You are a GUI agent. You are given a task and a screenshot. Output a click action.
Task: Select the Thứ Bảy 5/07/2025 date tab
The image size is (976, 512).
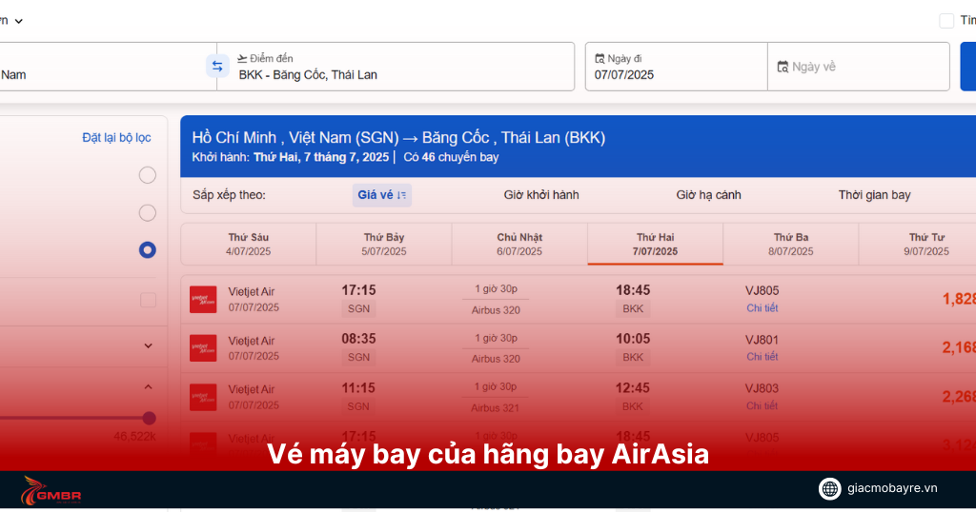tap(384, 245)
